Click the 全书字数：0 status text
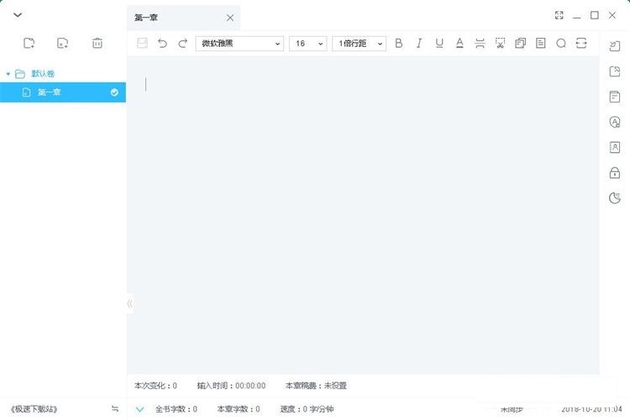 click(x=176, y=409)
